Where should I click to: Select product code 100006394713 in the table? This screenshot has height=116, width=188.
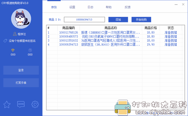click(x=68, y=45)
